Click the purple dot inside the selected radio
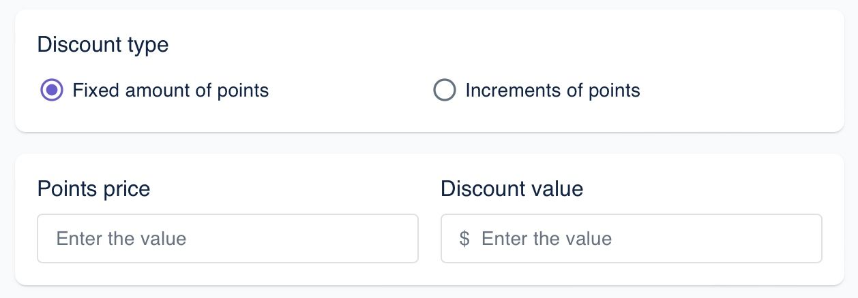 (52, 90)
